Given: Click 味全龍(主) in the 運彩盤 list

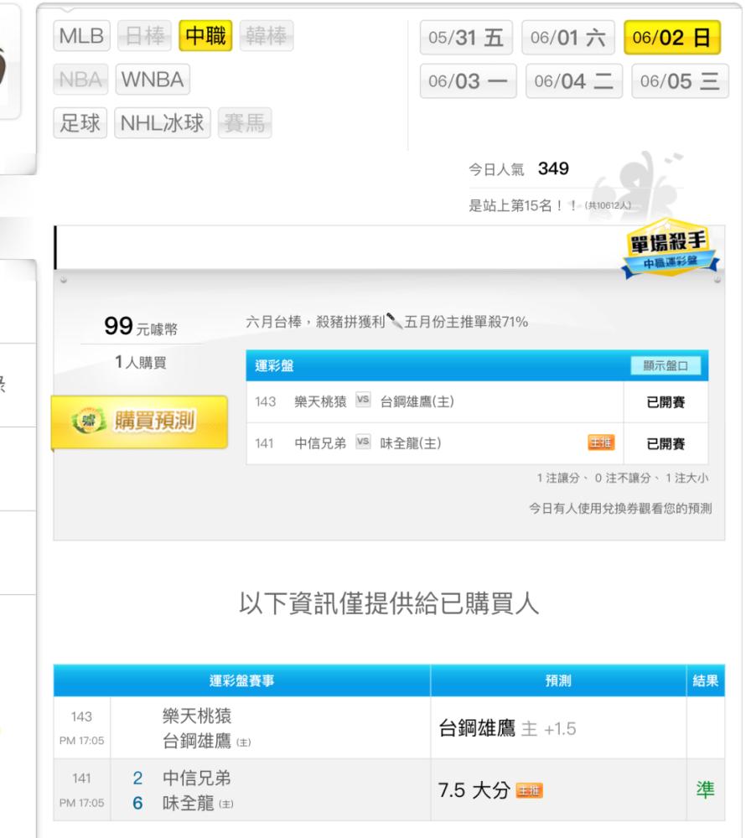Looking at the screenshot, I should tap(411, 443).
